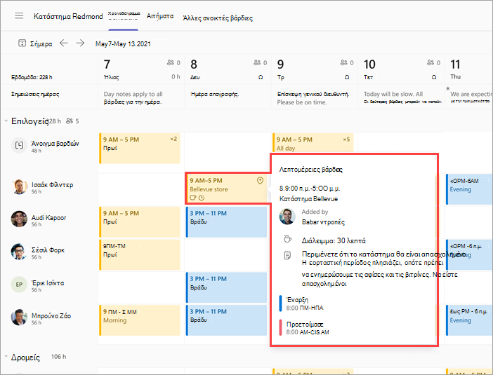Click the day 10 column header
Image resolution: width=493 pixels, height=375 pixels.
[401, 69]
